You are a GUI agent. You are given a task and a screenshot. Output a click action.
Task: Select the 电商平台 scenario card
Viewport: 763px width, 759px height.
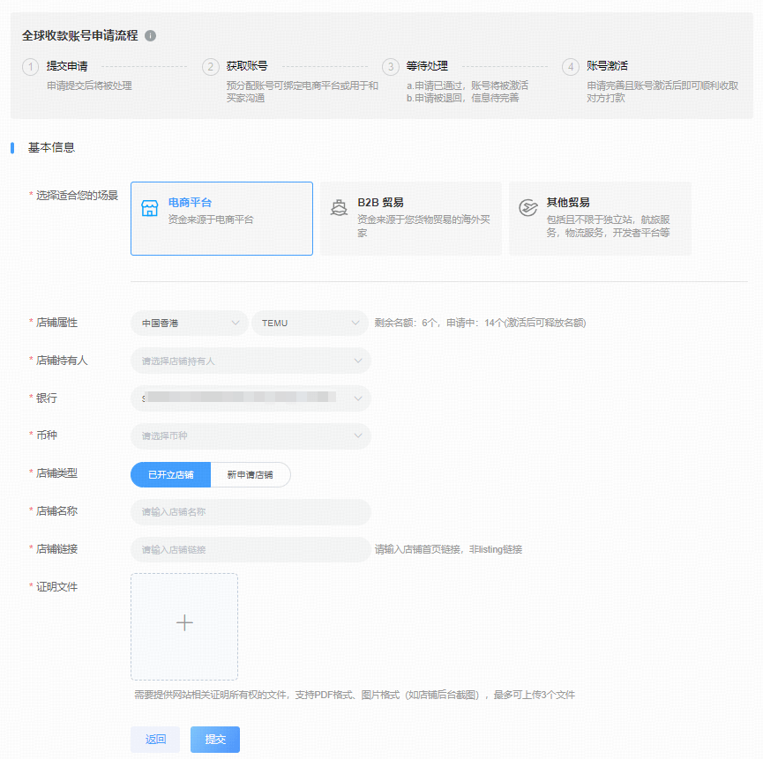pos(221,219)
